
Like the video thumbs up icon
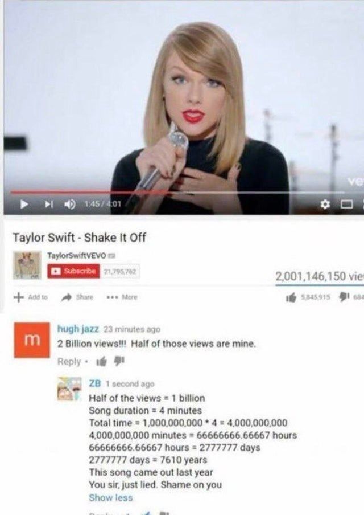coord(291,297)
